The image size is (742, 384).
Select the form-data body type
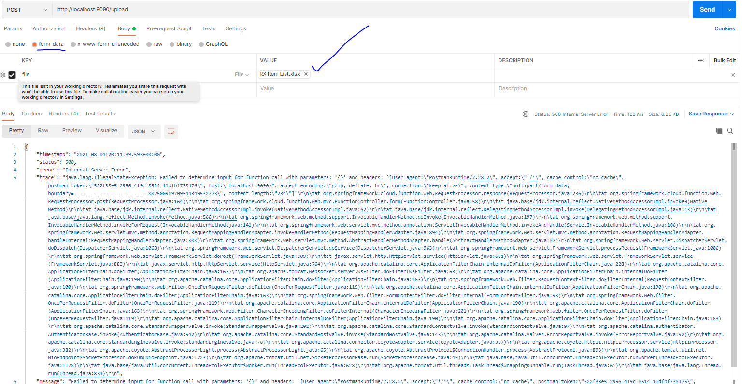(48, 44)
